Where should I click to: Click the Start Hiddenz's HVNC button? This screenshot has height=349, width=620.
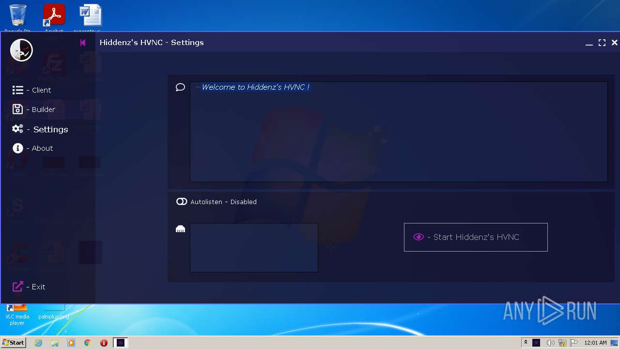pos(476,237)
